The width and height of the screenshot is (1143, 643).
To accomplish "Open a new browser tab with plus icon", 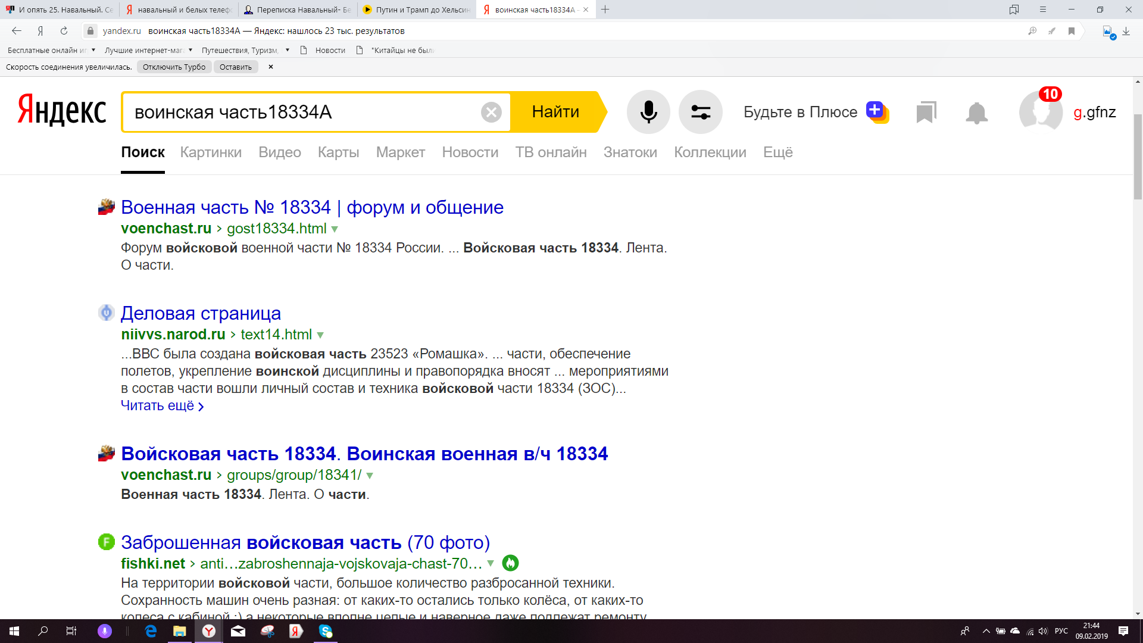I will point(605,10).
